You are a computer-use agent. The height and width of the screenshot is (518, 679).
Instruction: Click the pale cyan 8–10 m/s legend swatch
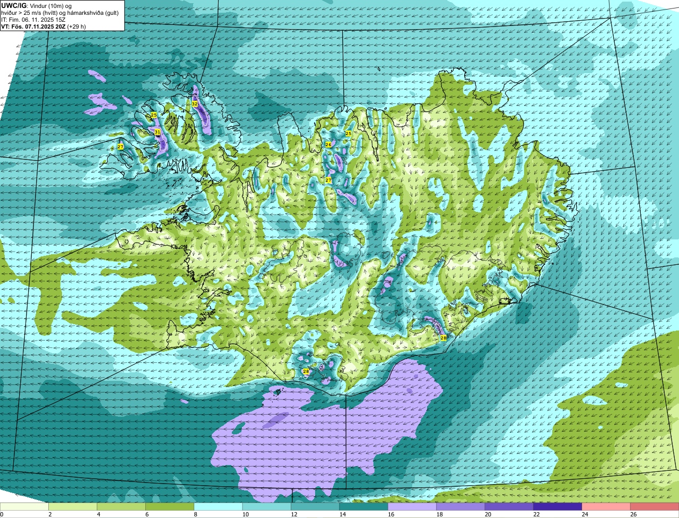219,507
